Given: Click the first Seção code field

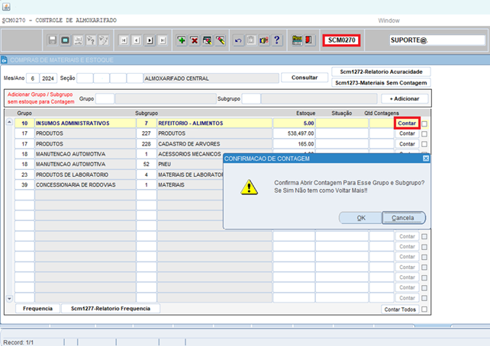Looking at the screenshot, I should coord(85,78).
